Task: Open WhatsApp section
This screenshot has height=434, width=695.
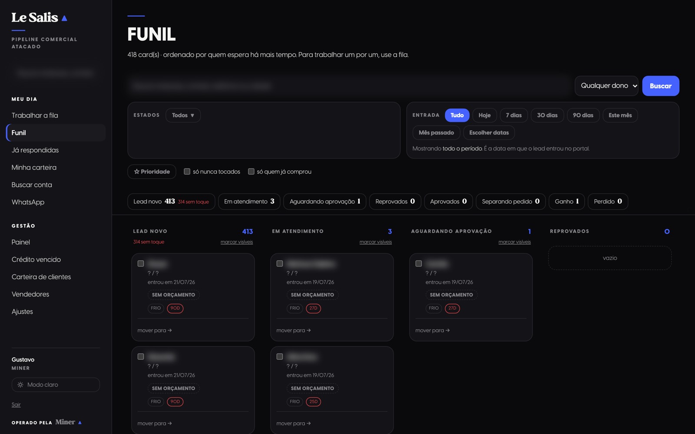Action: click(x=56, y=202)
